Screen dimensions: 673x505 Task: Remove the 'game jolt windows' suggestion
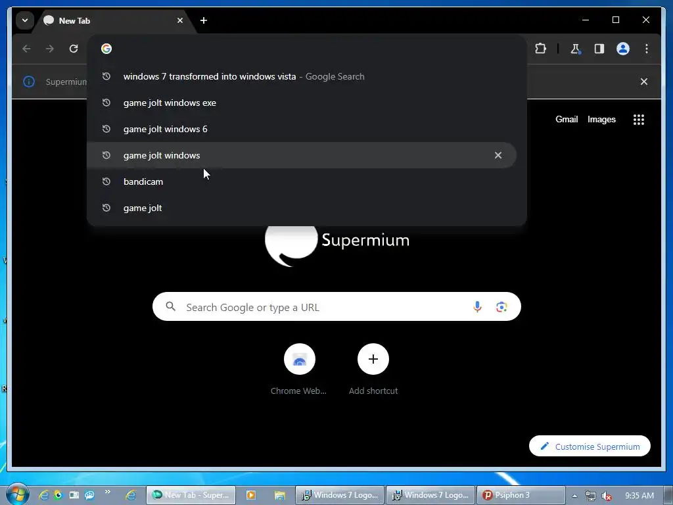[x=498, y=155]
